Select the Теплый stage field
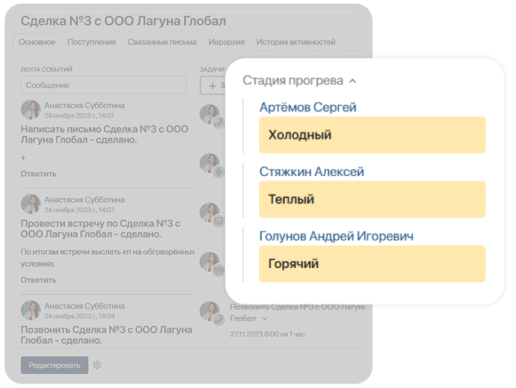 click(x=373, y=199)
